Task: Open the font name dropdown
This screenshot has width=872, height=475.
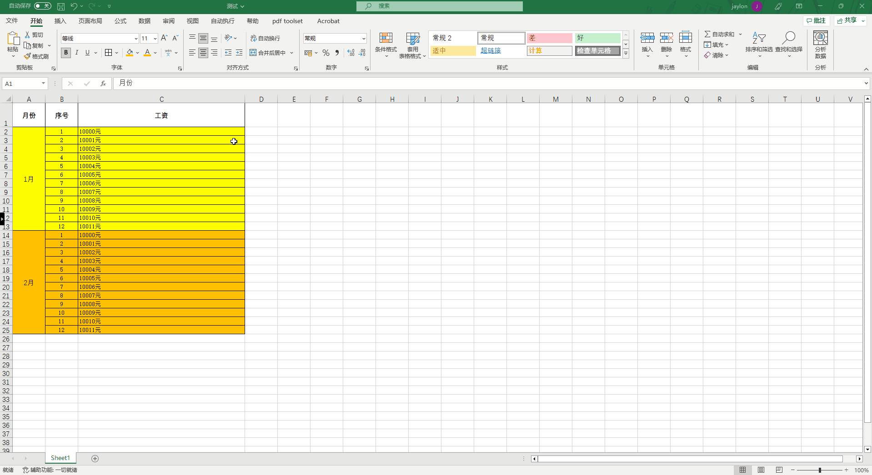Action: coord(136,39)
